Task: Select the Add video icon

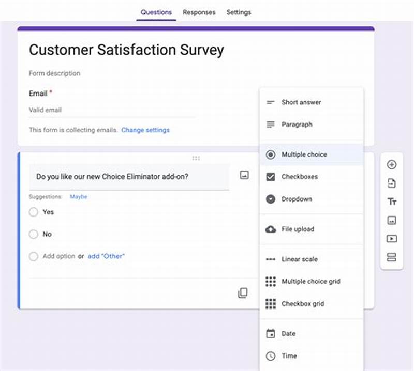Action: tap(392, 237)
